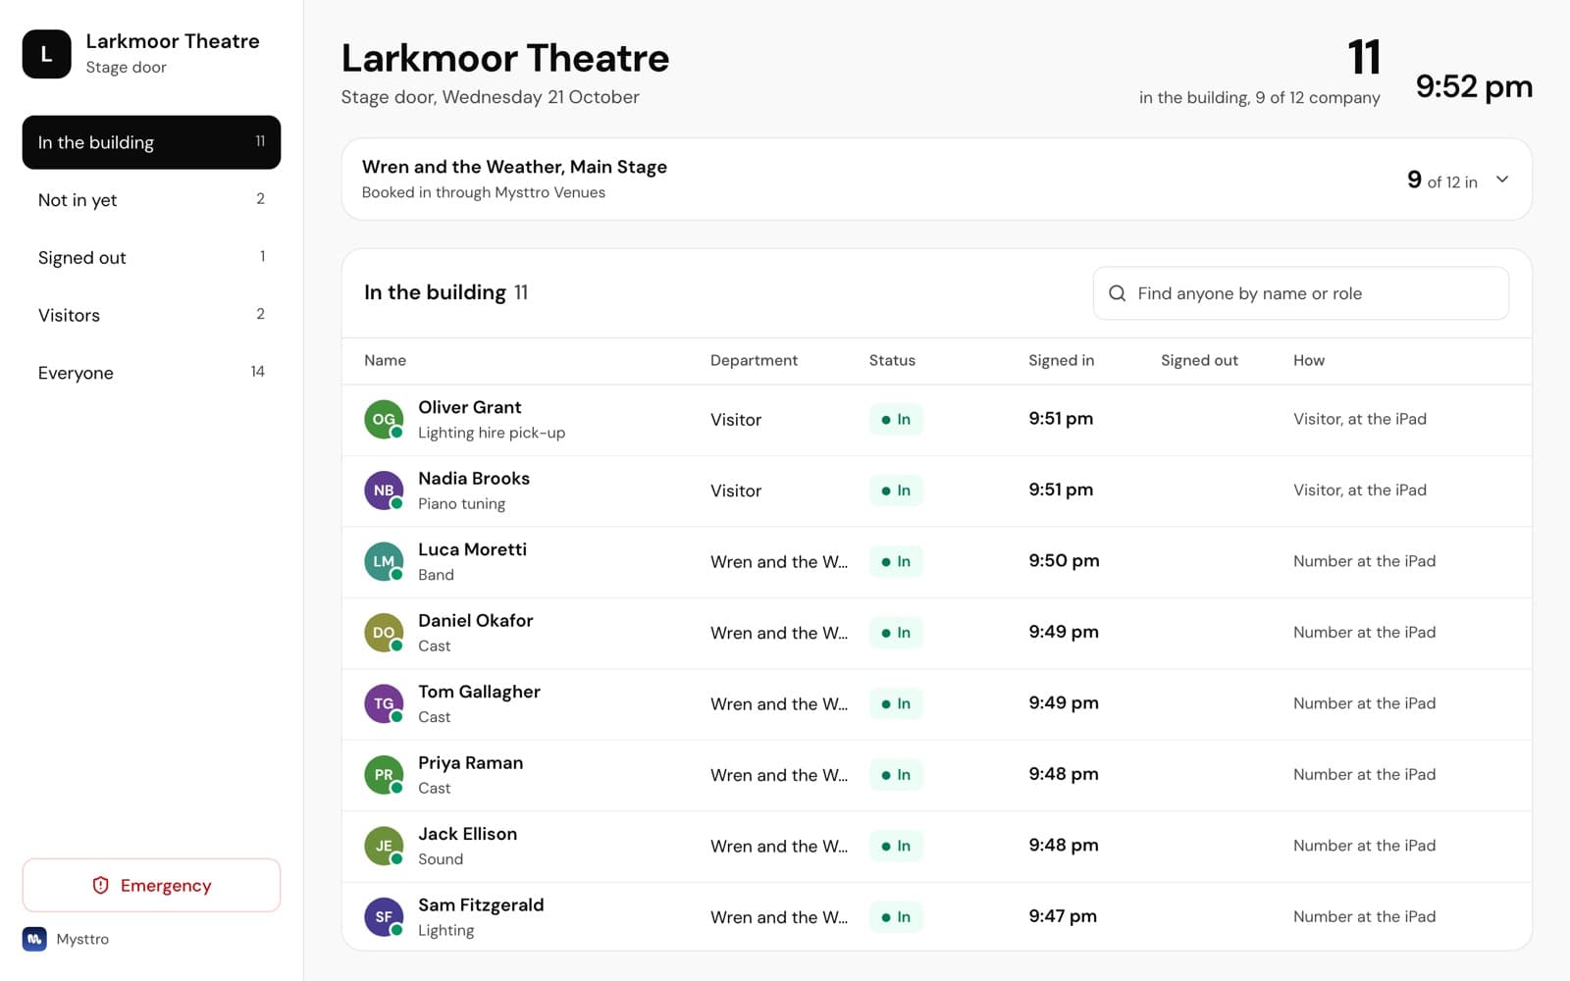Screen dimensions: 1570x981
Task: Click Priya Raman's name
Action: click(471, 762)
